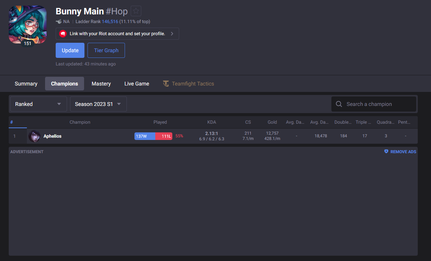Switch to the Summary tab
The width and height of the screenshot is (431, 261).
[26, 84]
